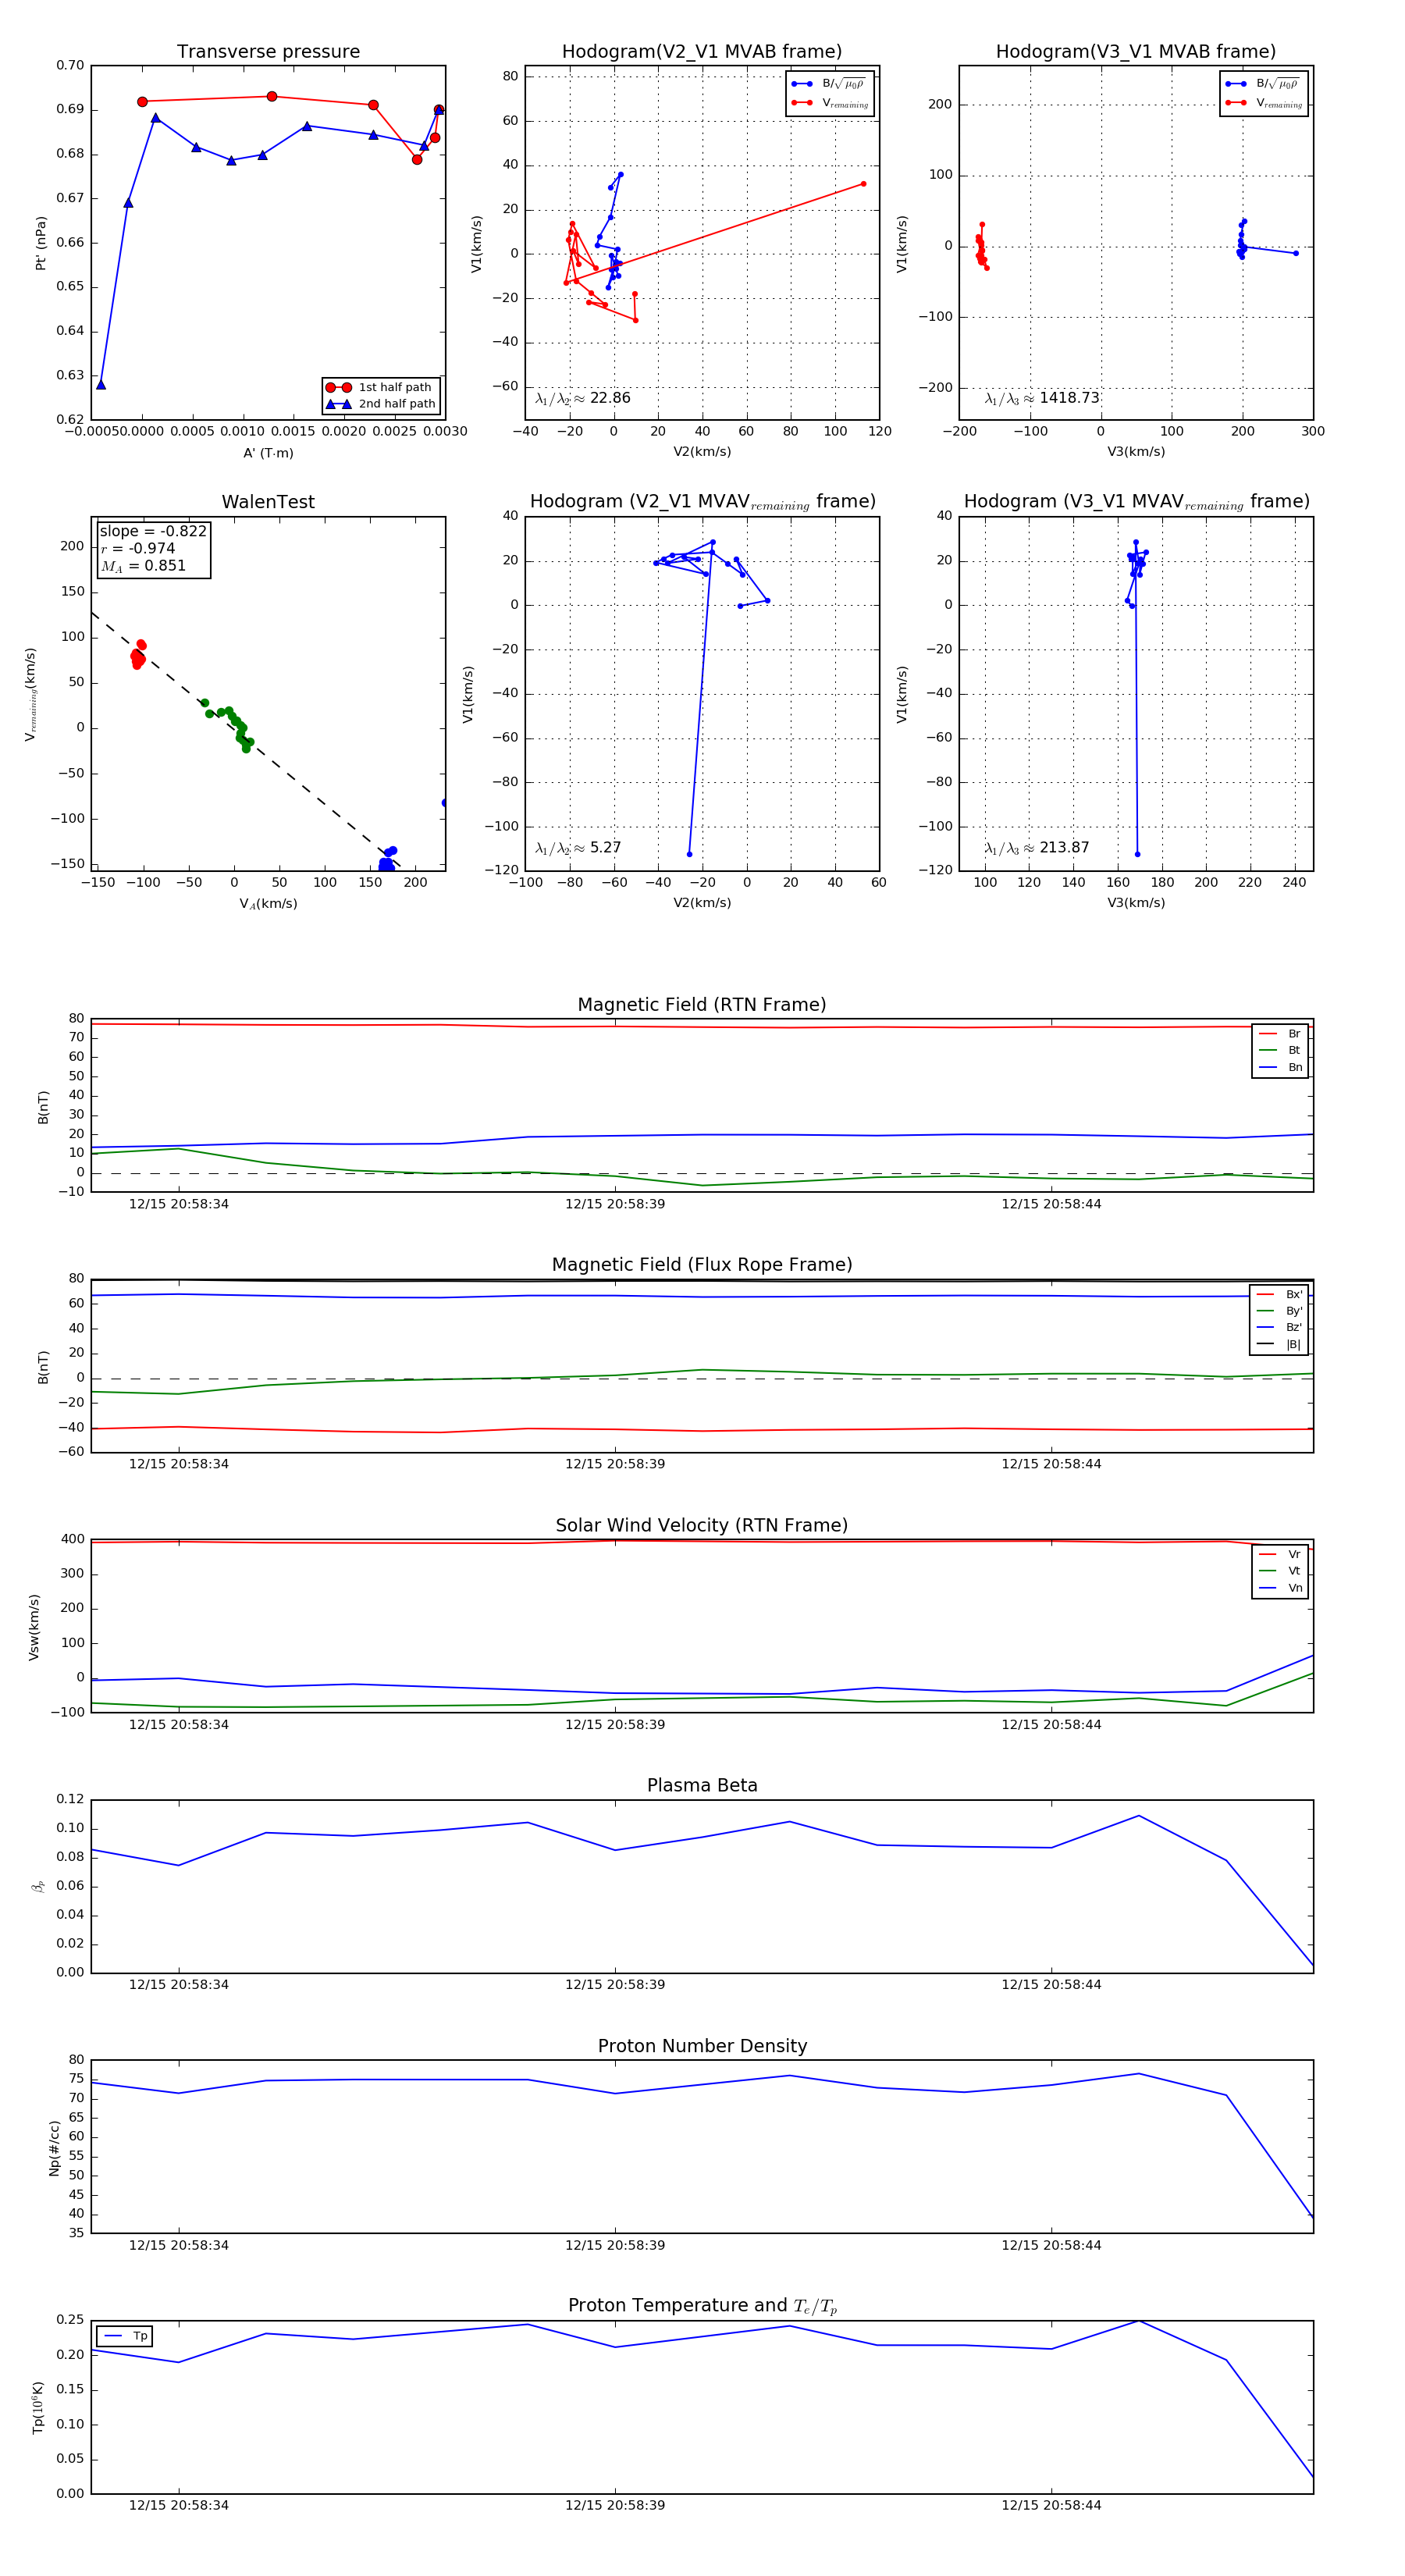Click the "λ1/λ3 ≈ 1418.73" annotation
The image size is (1405, 2576).
click(x=1042, y=398)
